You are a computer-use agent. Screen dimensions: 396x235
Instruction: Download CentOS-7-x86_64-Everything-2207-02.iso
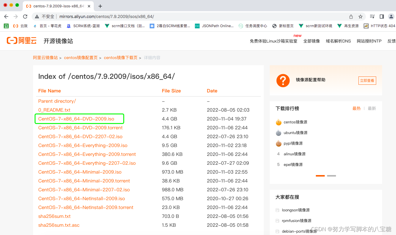click(x=87, y=163)
